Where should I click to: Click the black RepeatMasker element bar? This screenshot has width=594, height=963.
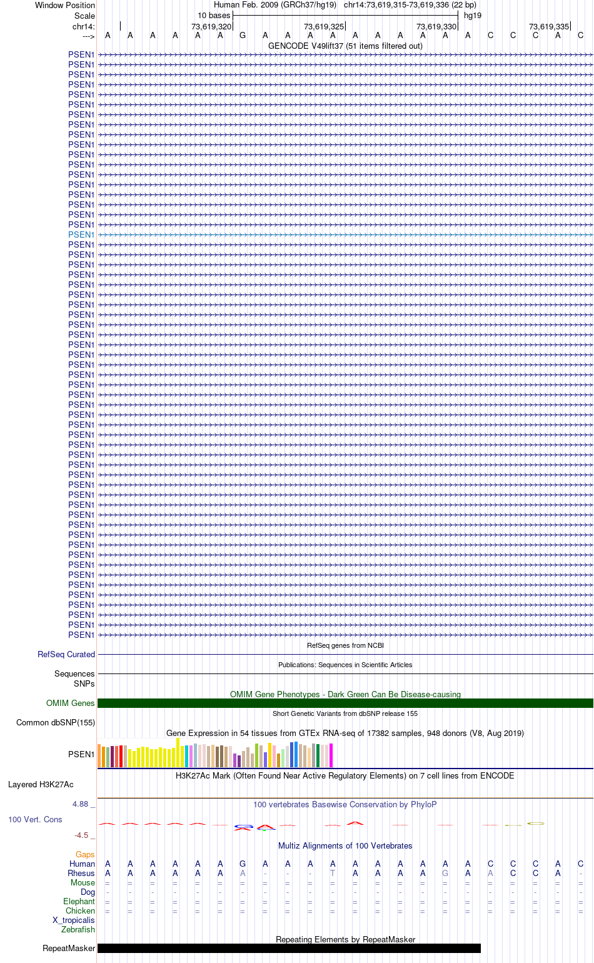289,949
